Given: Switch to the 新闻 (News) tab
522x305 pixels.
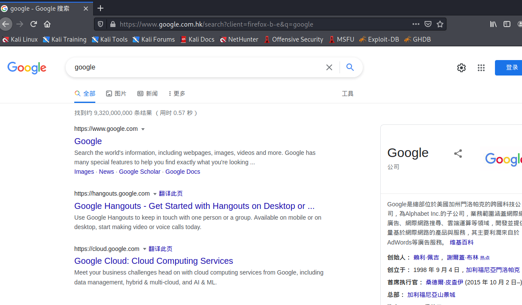Looking at the screenshot, I should [148, 94].
